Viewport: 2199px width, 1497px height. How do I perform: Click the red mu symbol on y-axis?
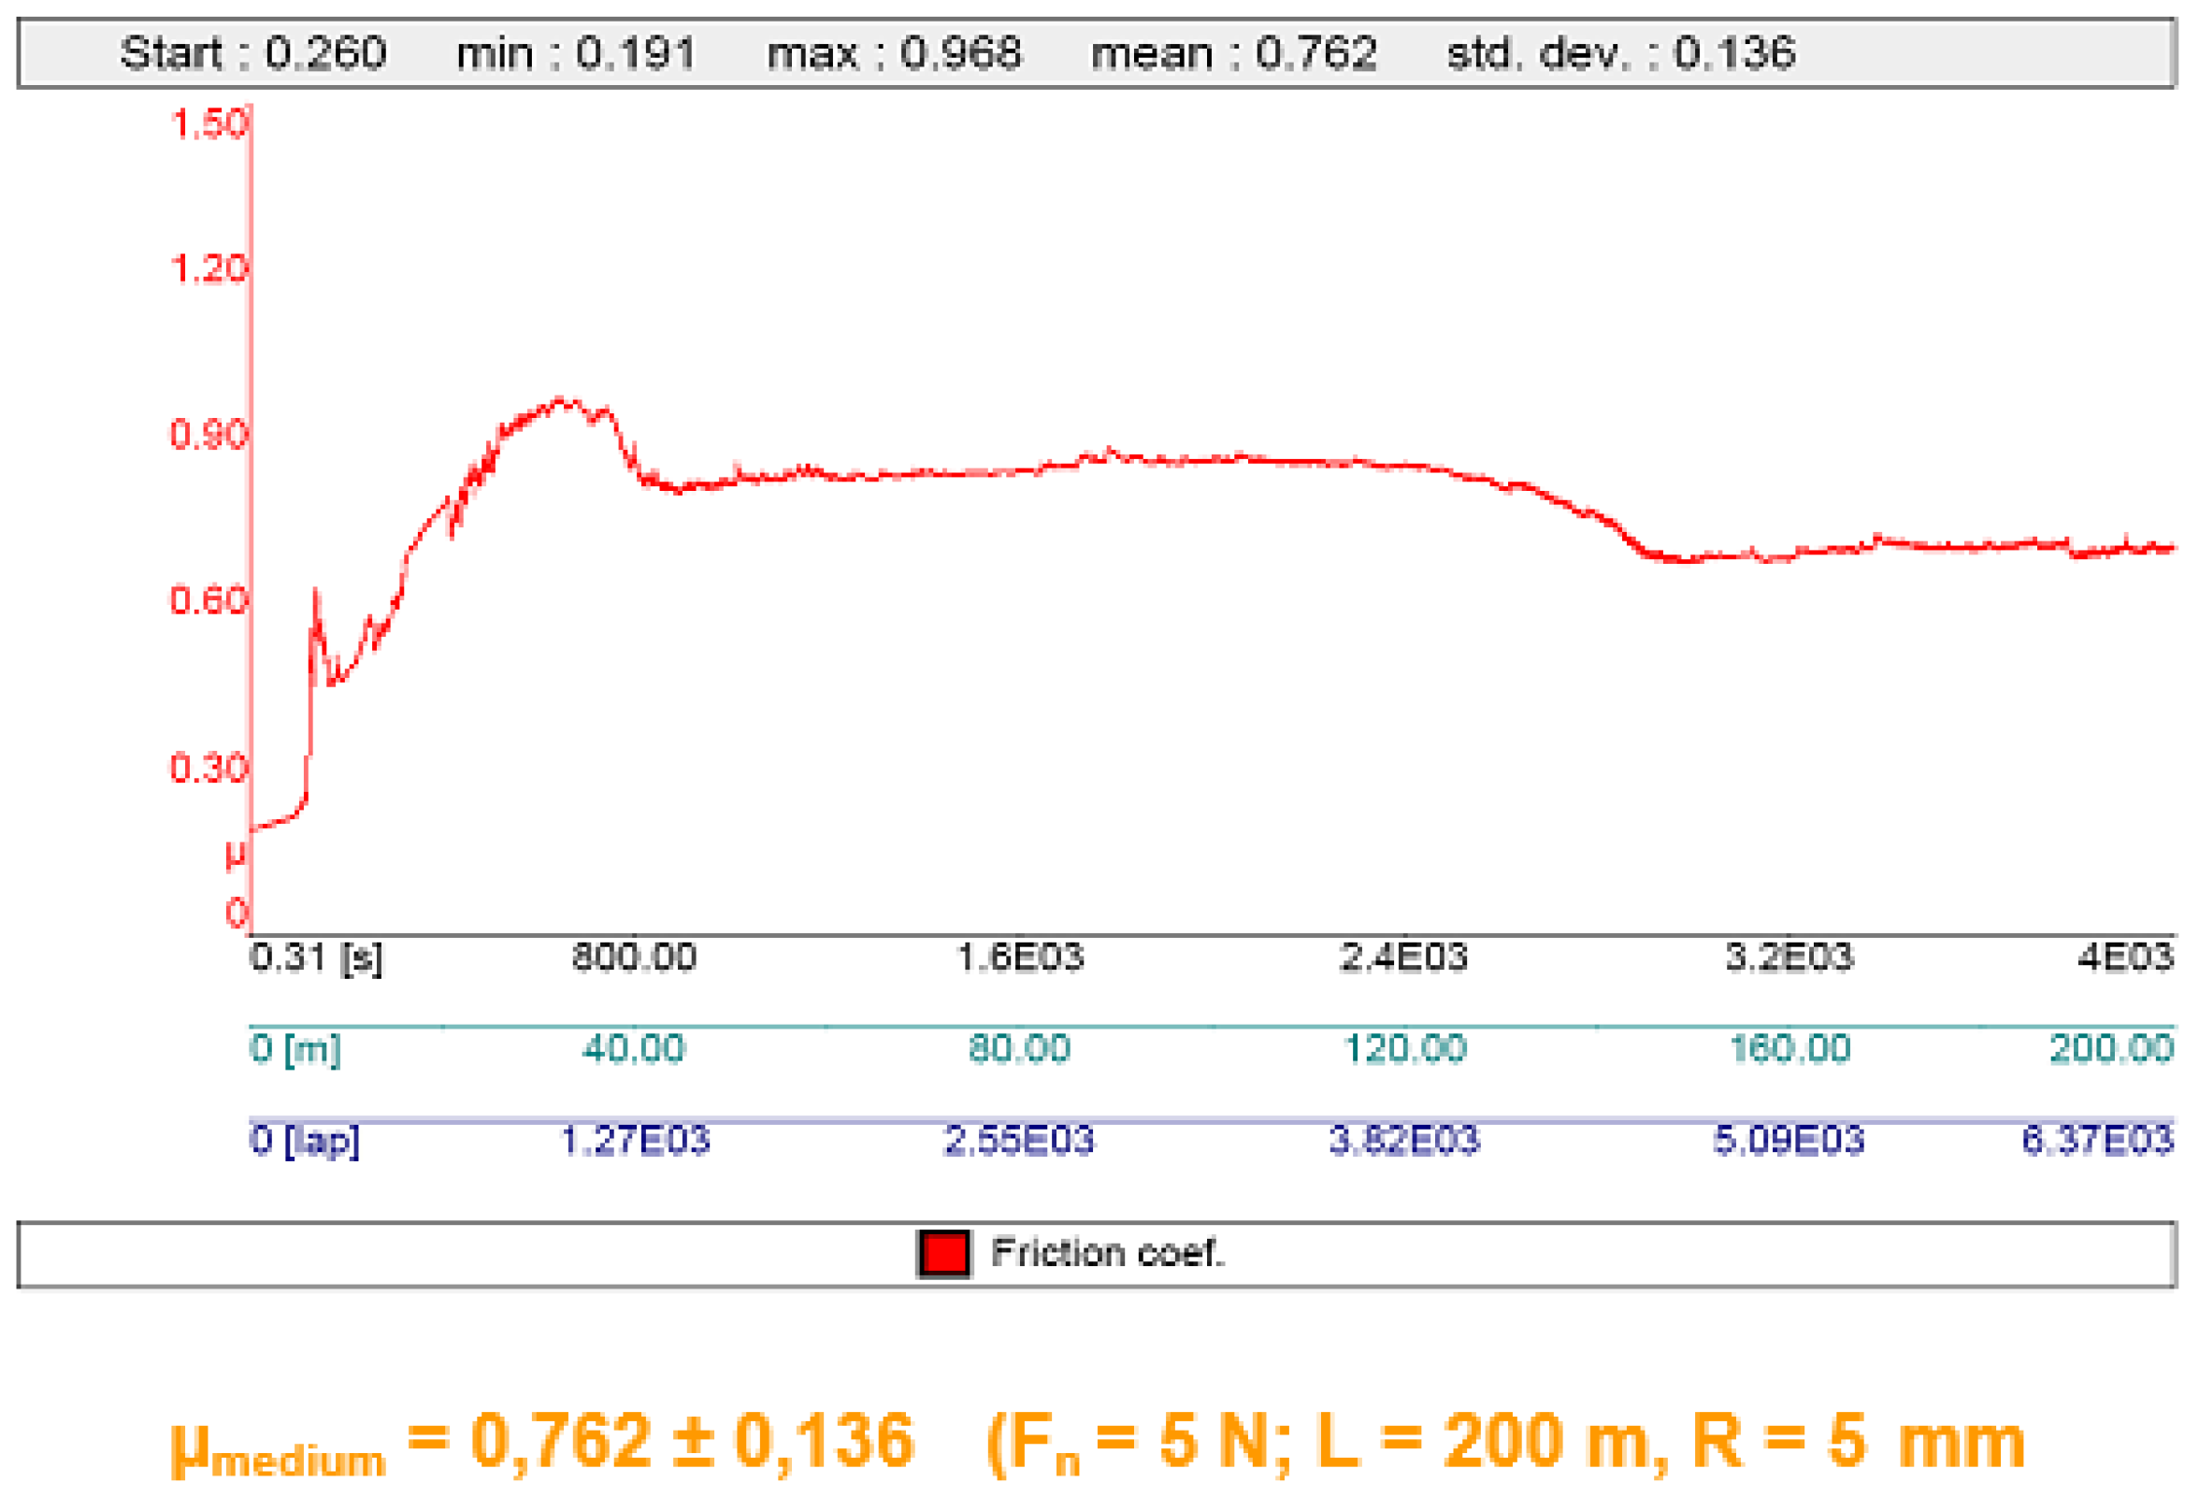coord(236,856)
